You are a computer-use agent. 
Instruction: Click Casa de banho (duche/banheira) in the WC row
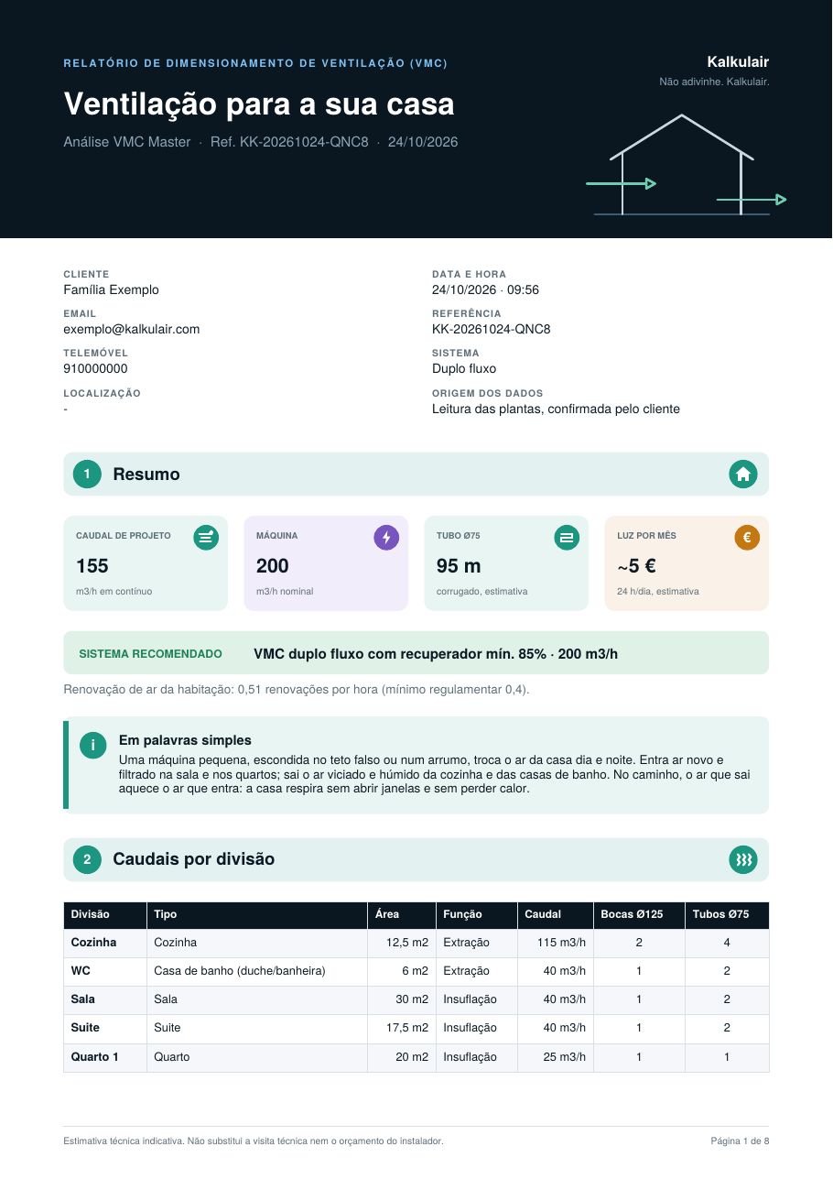tap(240, 971)
